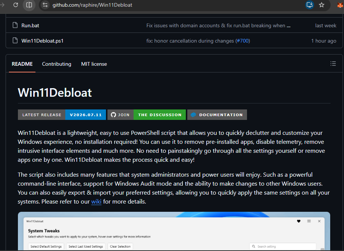Click the 'Search setting' field in screenshot
Image resolution: width=344 pixels, height=251 pixels.
(282, 247)
